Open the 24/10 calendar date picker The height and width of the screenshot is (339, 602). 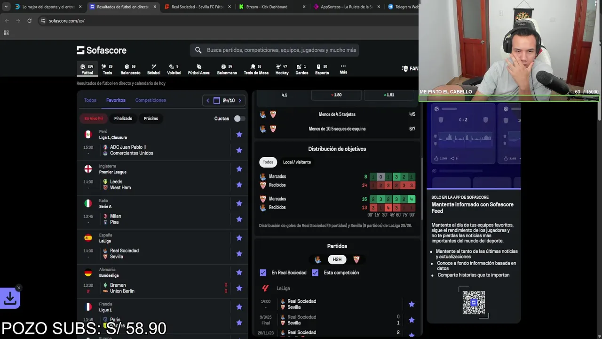(224, 100)
